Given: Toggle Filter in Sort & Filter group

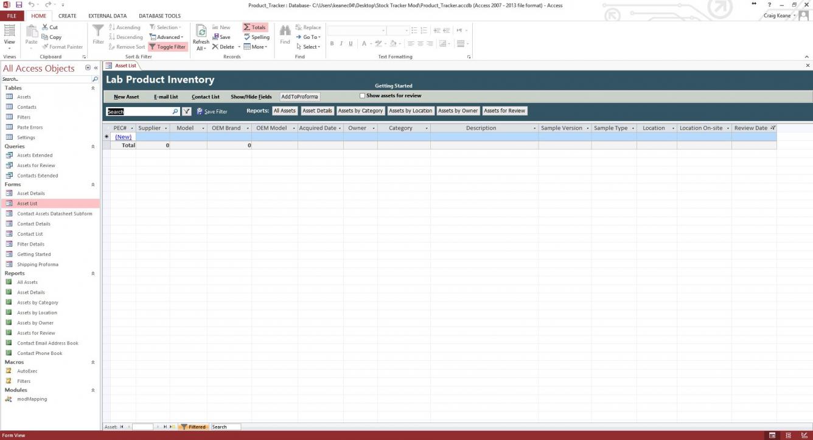Looking at the screenshot, I should (x=167, y=47).
